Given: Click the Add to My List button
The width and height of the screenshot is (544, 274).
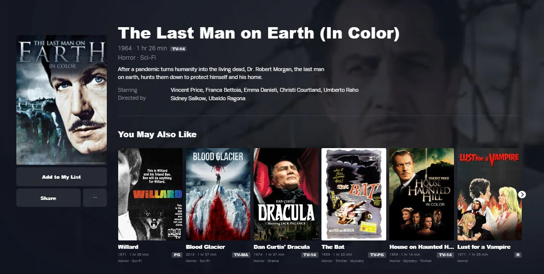Looking at the screenshot, I should point(61,177).
